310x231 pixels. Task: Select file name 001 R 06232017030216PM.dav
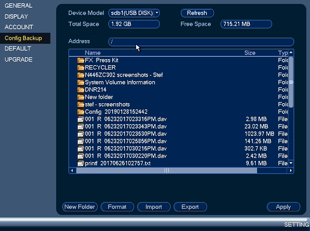click(x=126, y=149)
